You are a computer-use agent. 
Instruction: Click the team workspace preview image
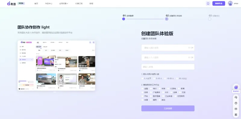(56, 65)
